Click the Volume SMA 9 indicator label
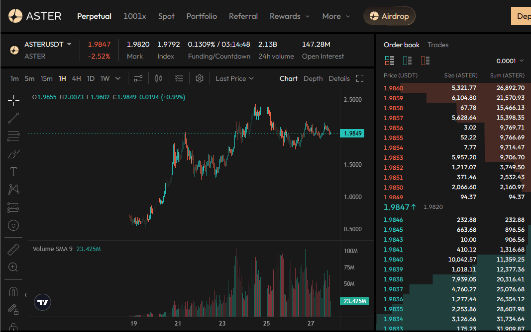This screenshot has width=531, height=332. [x=52, y=249]
